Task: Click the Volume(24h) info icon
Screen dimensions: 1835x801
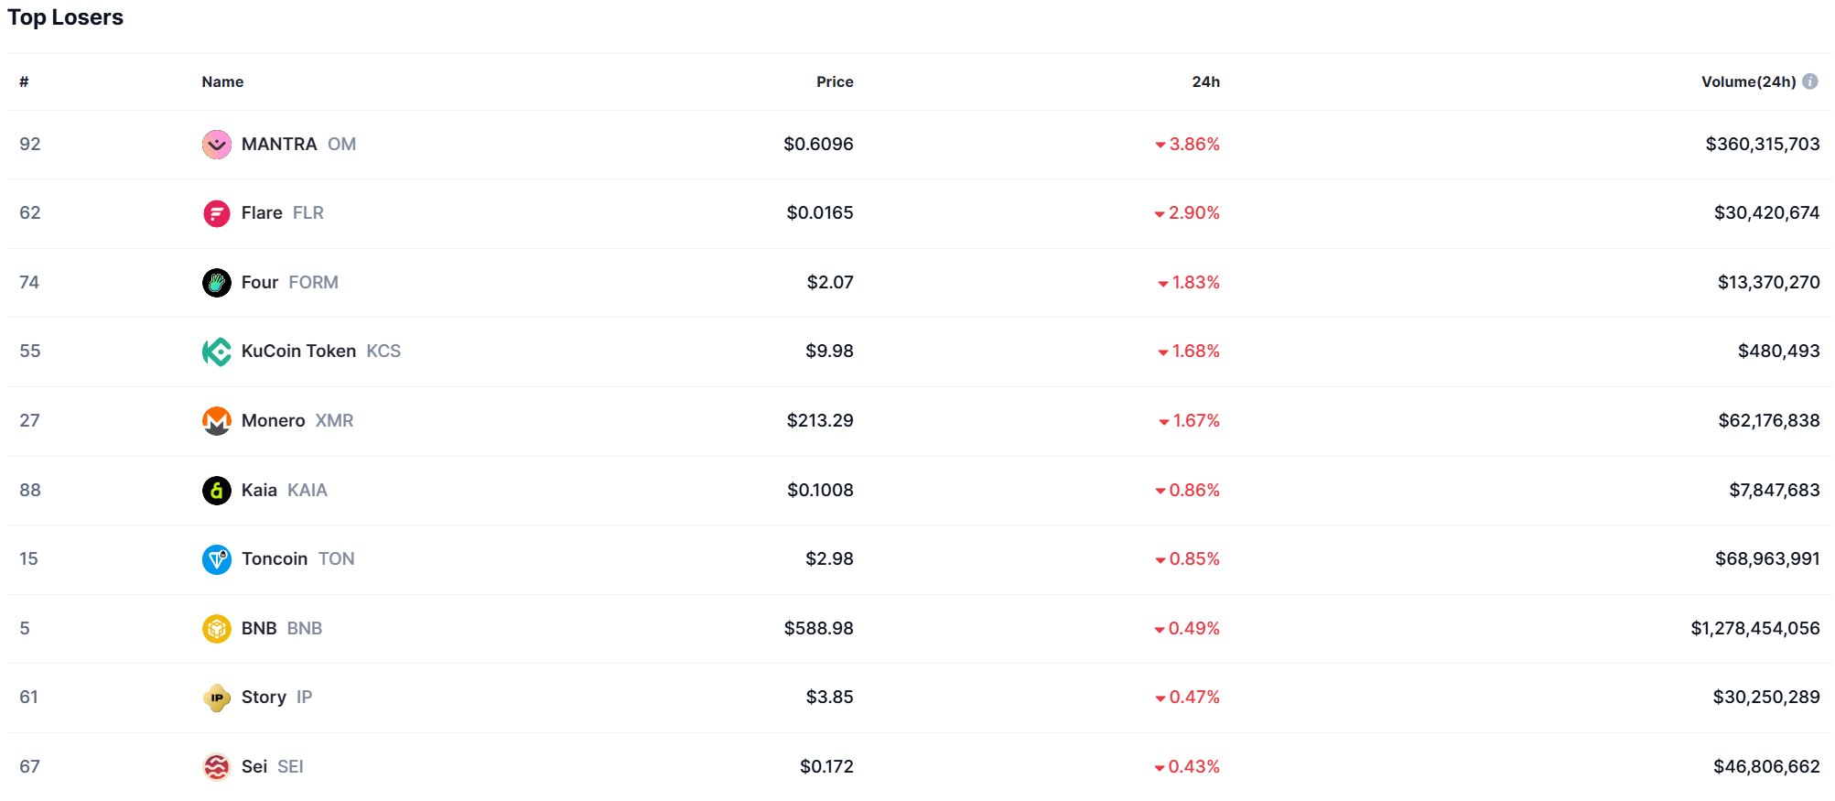Action: click(1810, 81)
